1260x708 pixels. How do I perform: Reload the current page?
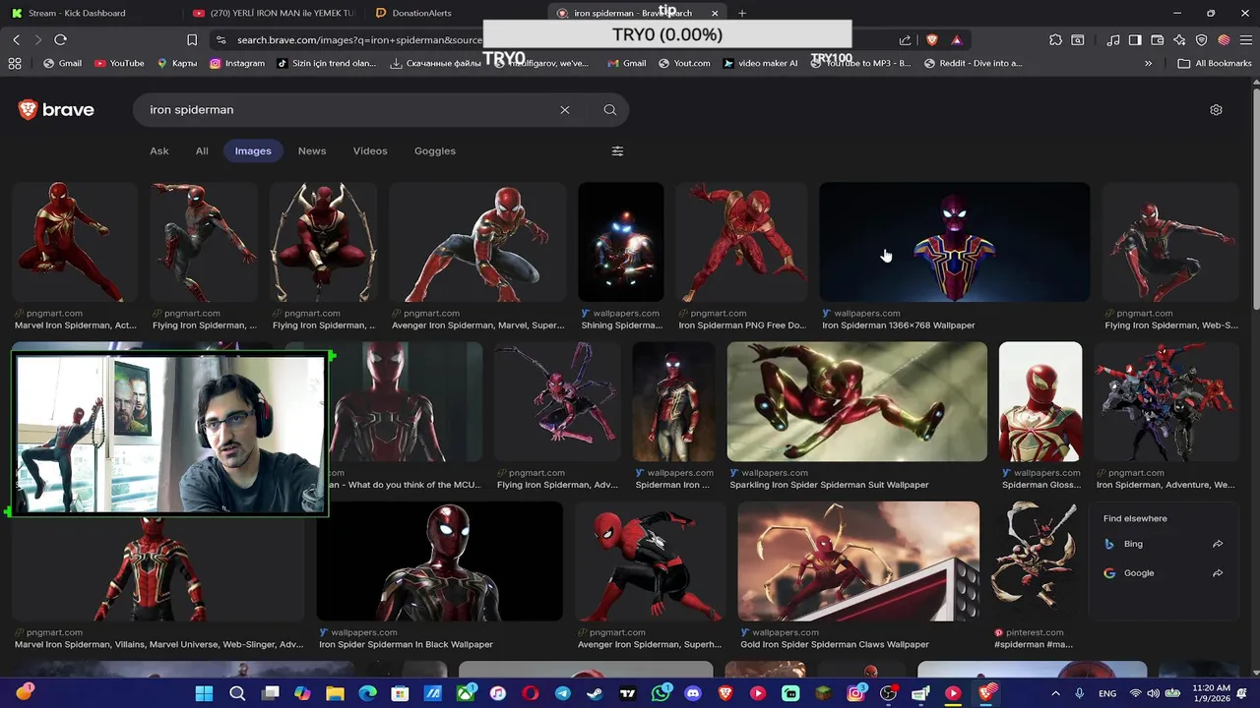click(x=60, y=39)
